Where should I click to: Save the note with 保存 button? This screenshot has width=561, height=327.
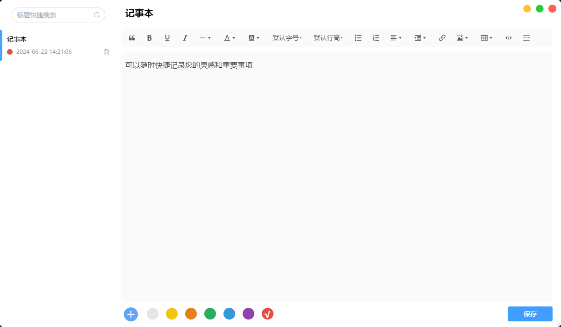click(x=530, y=314)
